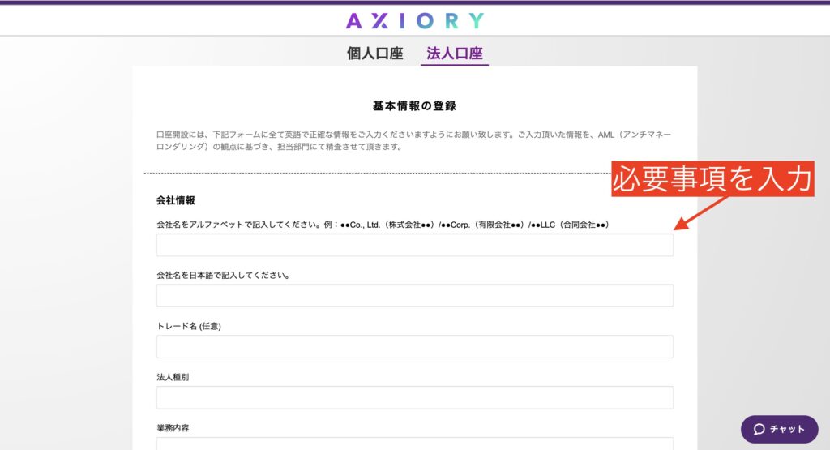The height and width of the screenshot is (450, 830).
Task: Focus the company name in alphabet field
Action: 414,245
